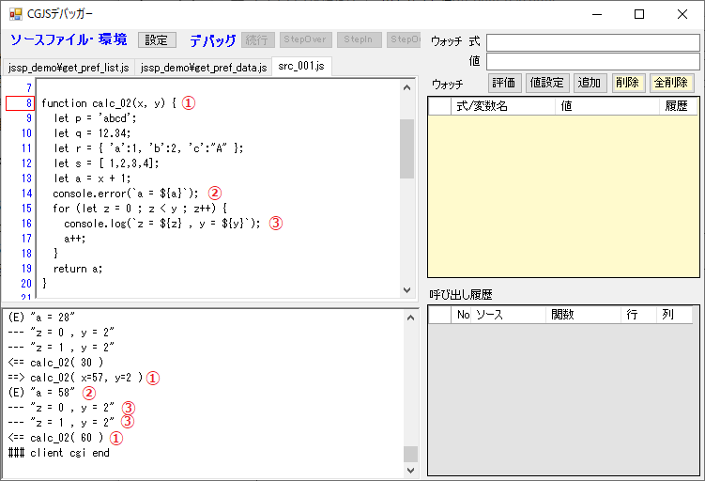705x481 pixels.
Task: Click the CGJS debugger app icon in title bar
Action: tap(15, 14)
